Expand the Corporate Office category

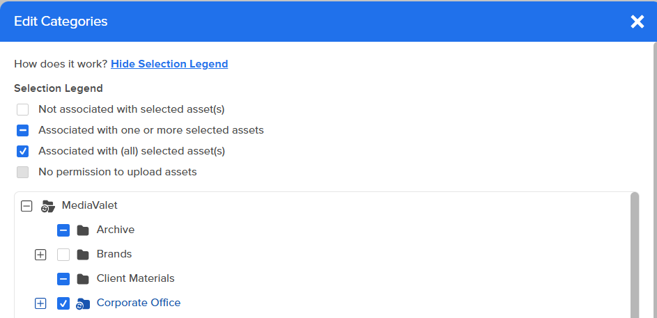click(40, 303)
